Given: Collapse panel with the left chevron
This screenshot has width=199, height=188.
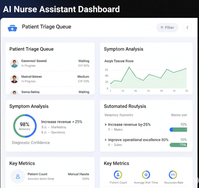Looking at the screenshot, I should (188, 28).
